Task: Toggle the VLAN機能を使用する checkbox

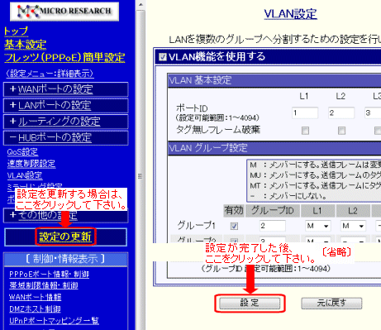Action: [163, 57]
